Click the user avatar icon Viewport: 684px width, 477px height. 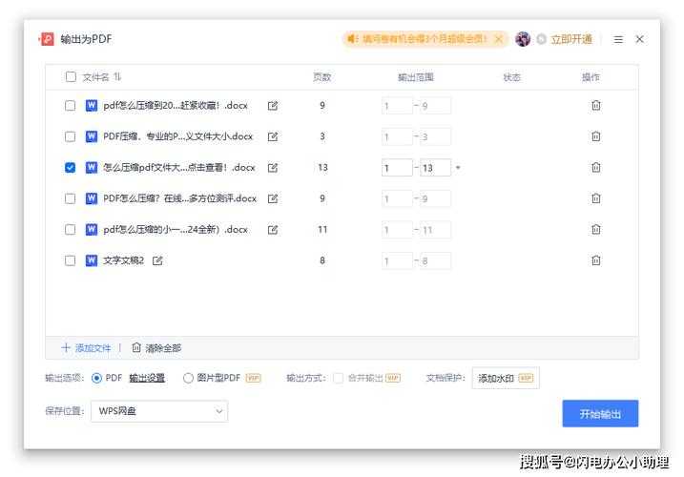pos(523,39)
